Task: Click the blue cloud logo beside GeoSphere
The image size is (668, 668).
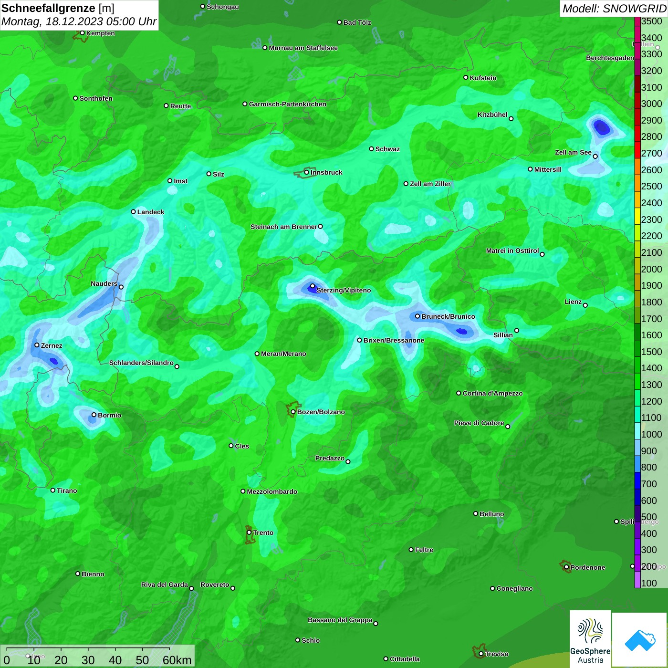Action: pyautogui.click(x=640, y=640)
